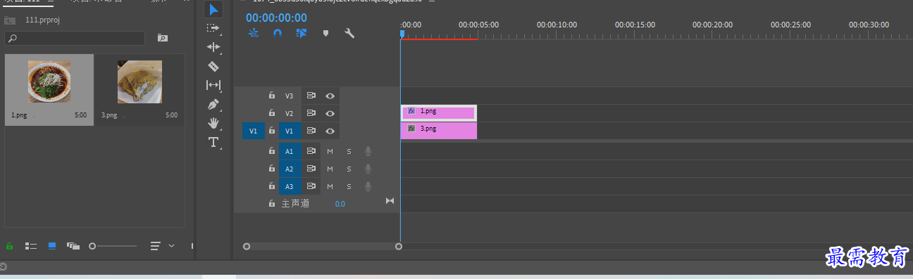The width and height of the screenshot is (913, 279).
Task: Toggle sync lock for track A2
Action: [311, 169]
